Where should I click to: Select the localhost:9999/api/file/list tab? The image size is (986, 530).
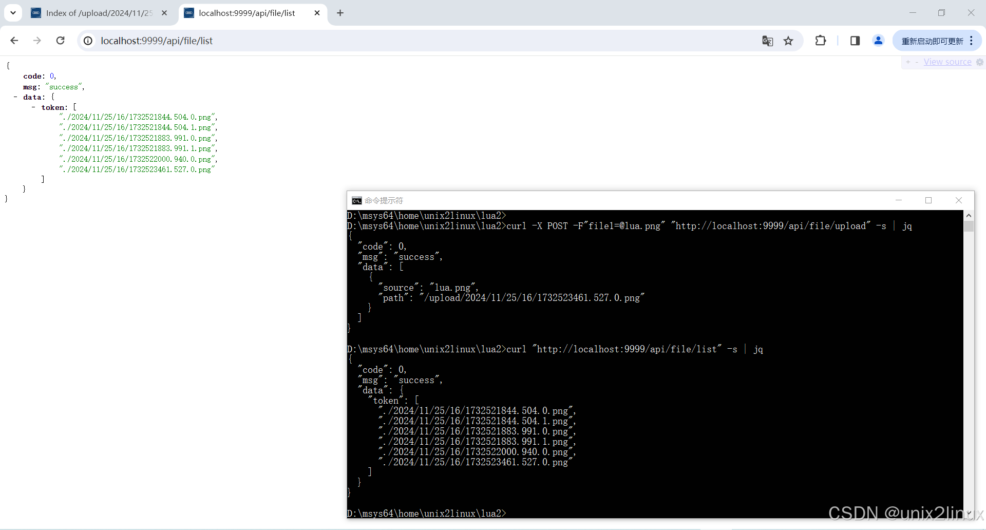coord(247,13)
